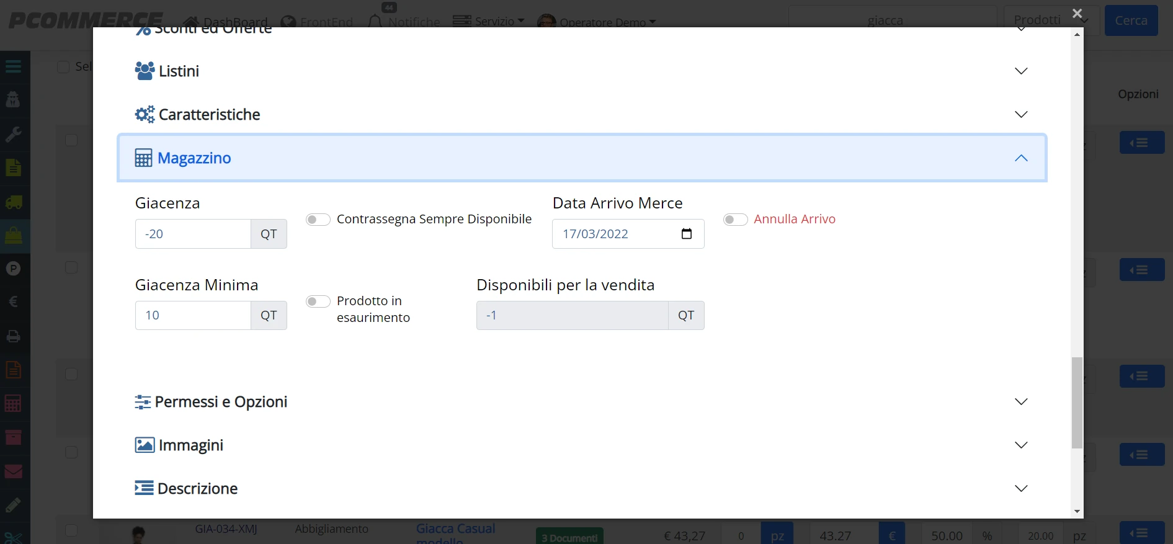Toggle the Annulla Arrivo switch
This screenshot has width=1173, height=544.
[x=735, y=220]
